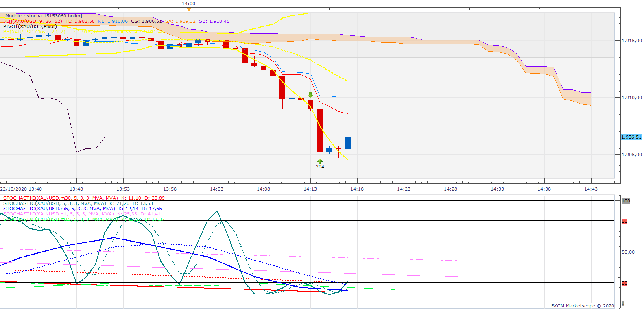Select the last blue candle on the chart
644x309 pixels.
pyautogui.click(x=348, y=143)
